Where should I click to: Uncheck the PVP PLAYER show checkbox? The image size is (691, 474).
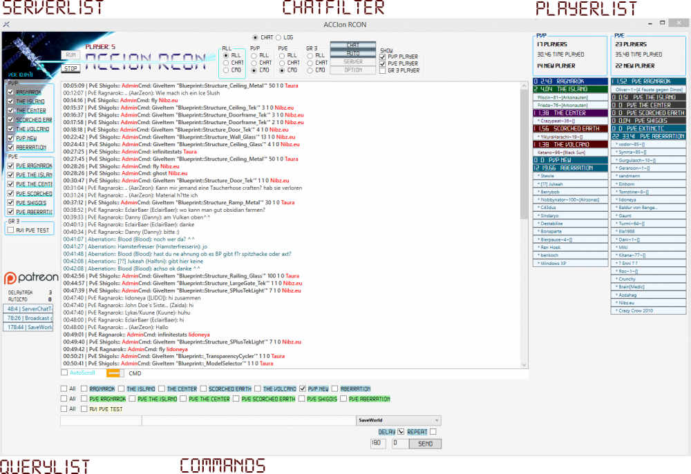[383, 57]
